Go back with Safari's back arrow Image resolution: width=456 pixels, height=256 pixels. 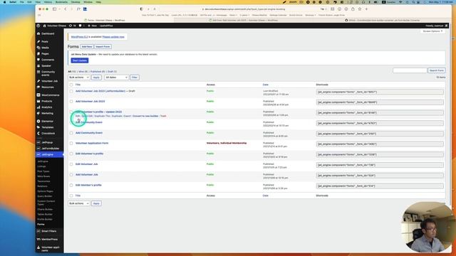[x=65, y=9]
